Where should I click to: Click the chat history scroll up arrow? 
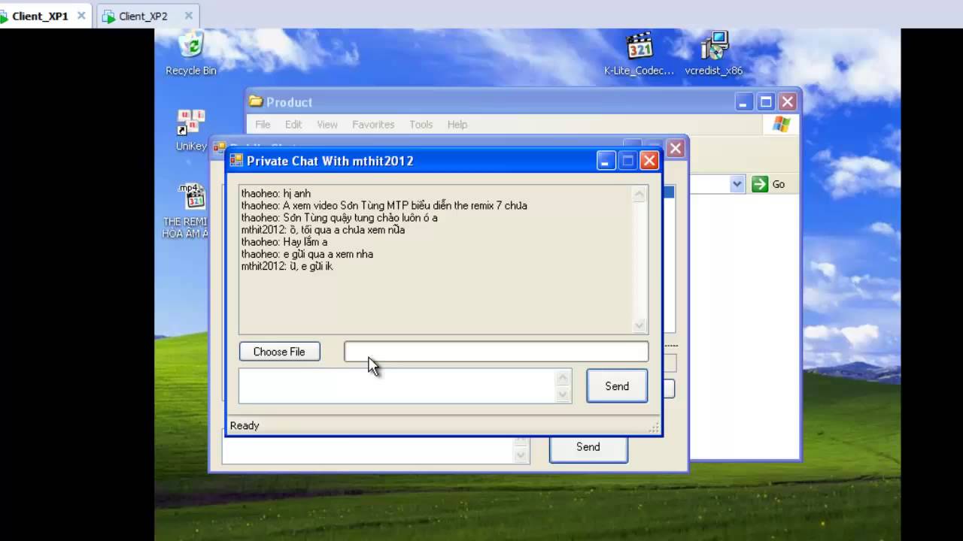click(639, 195)
